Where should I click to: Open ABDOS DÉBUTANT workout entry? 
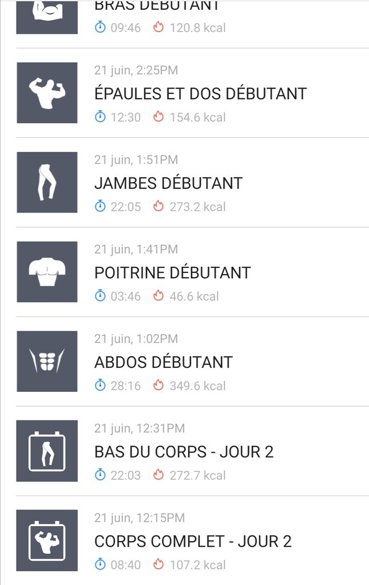point(163,362)
